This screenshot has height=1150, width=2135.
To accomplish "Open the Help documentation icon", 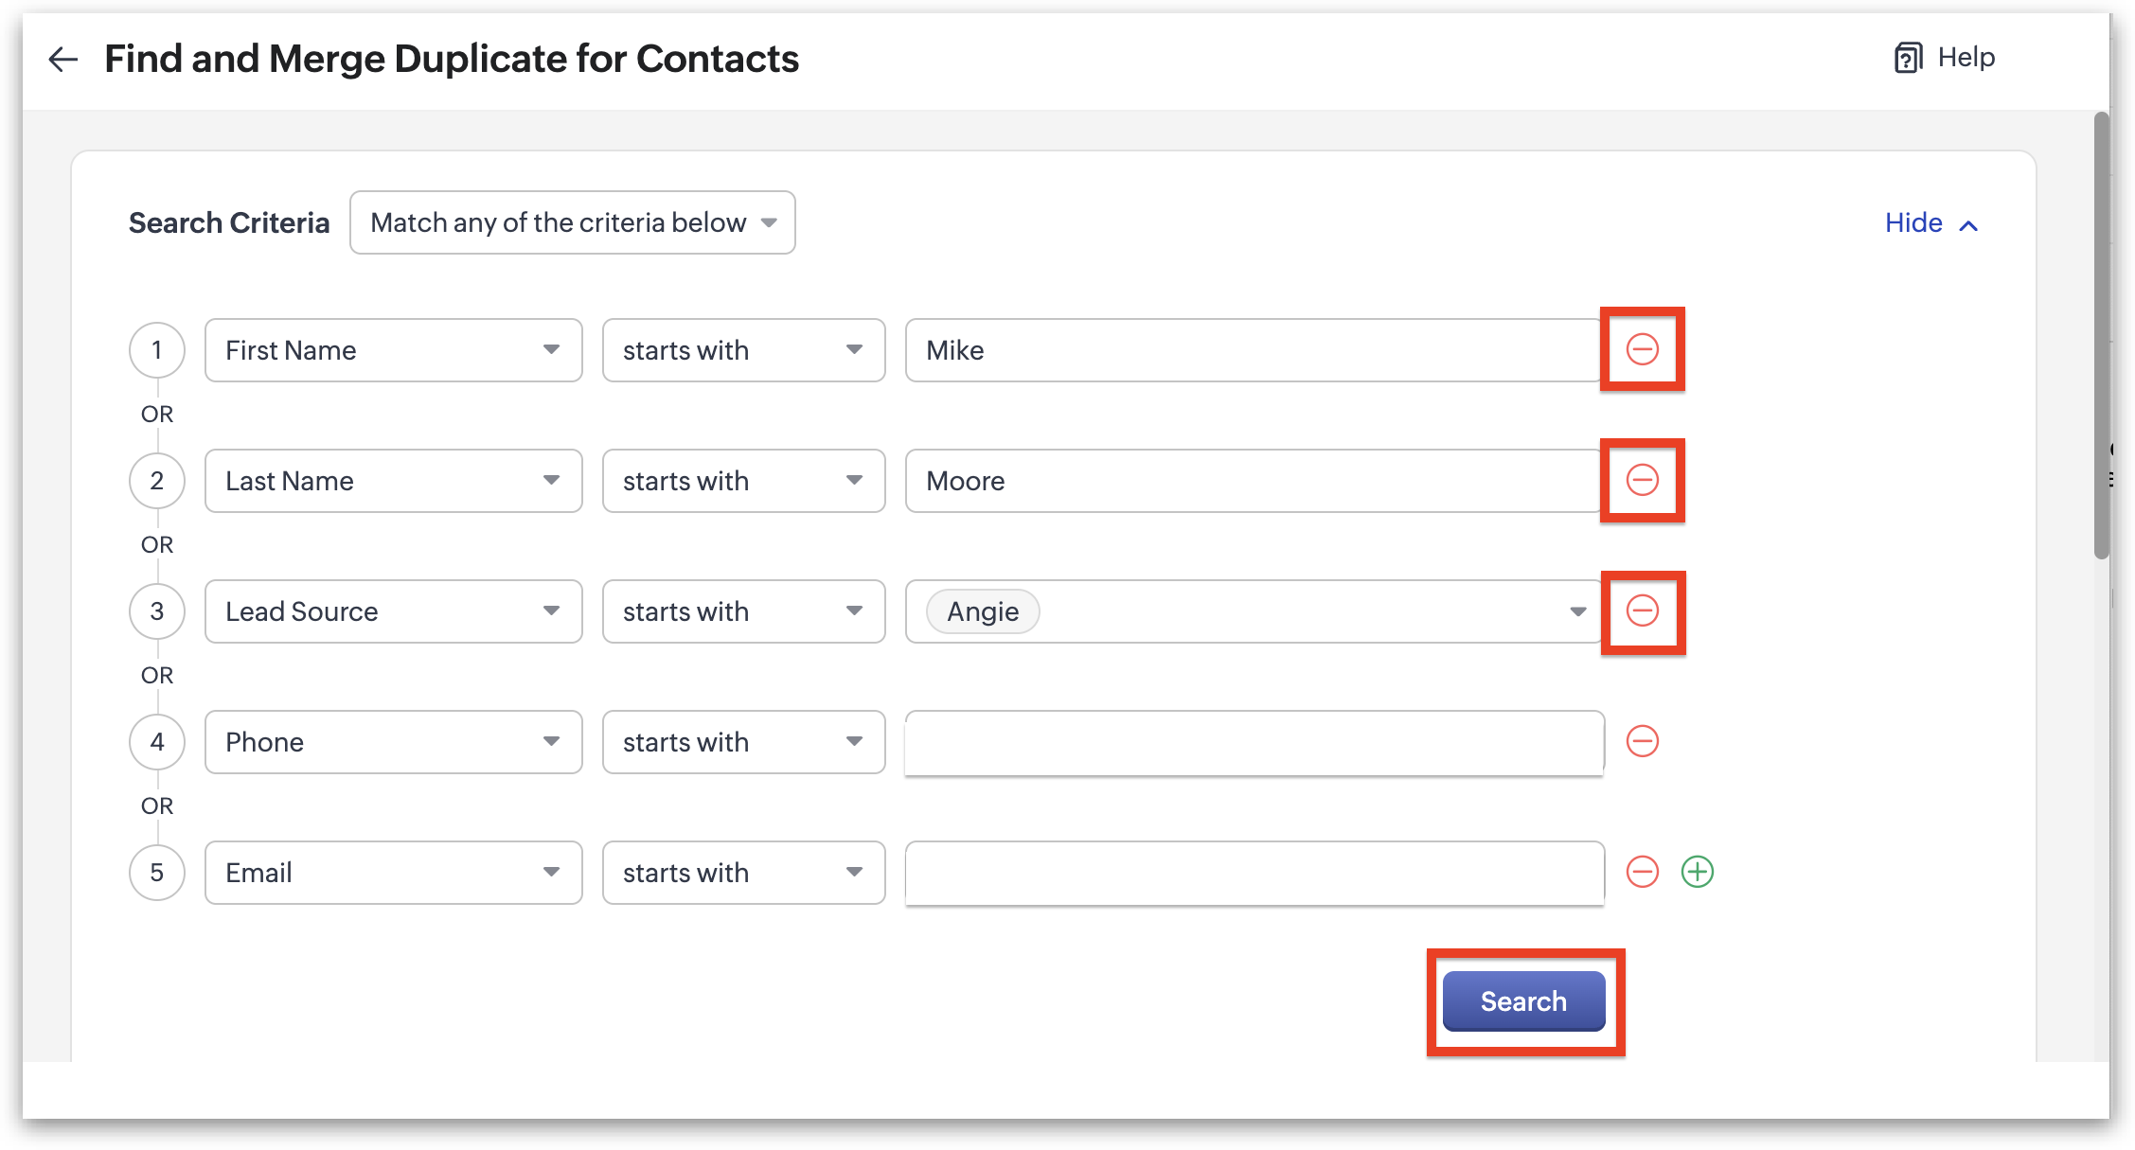I will [1908, 58].
